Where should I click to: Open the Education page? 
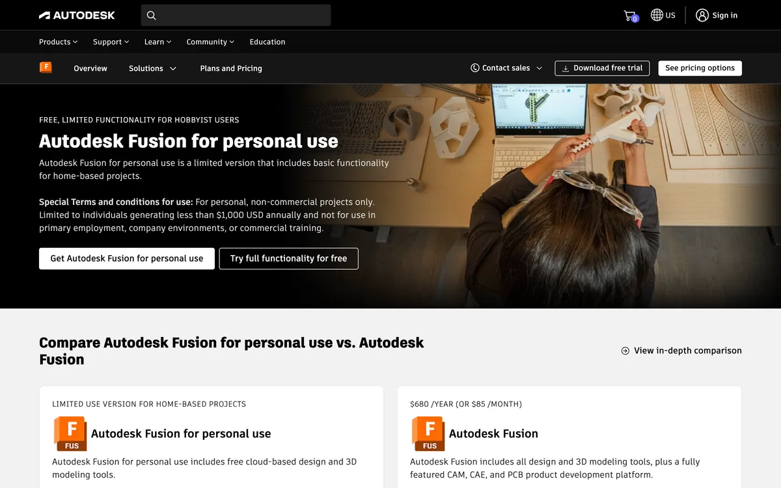[267, 42]
